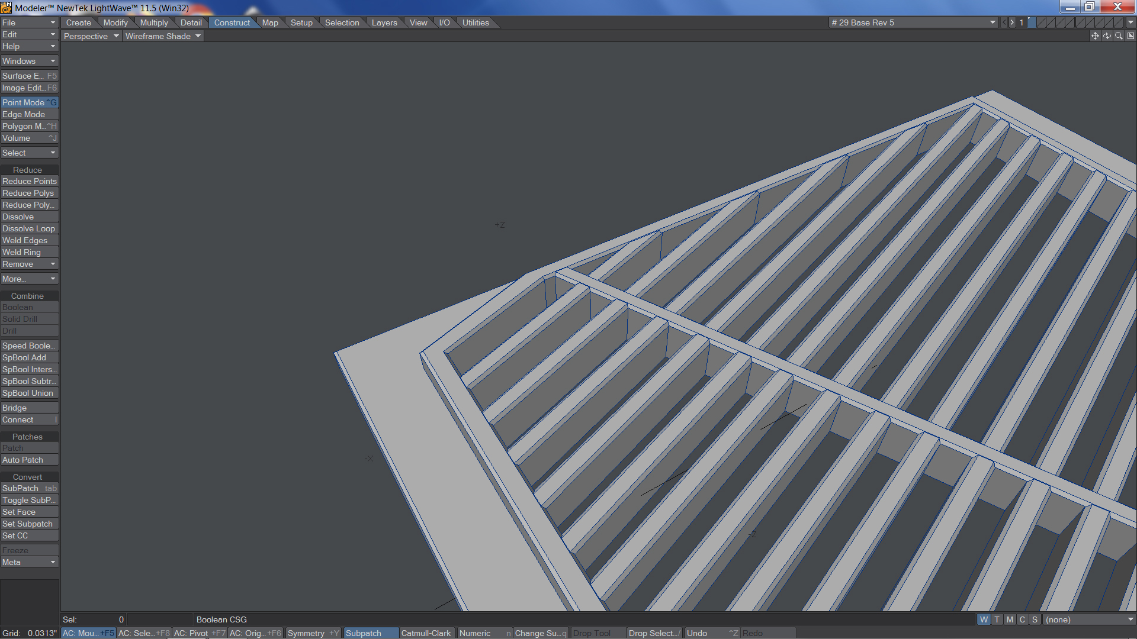Open Image Editor

click(29, 88)
